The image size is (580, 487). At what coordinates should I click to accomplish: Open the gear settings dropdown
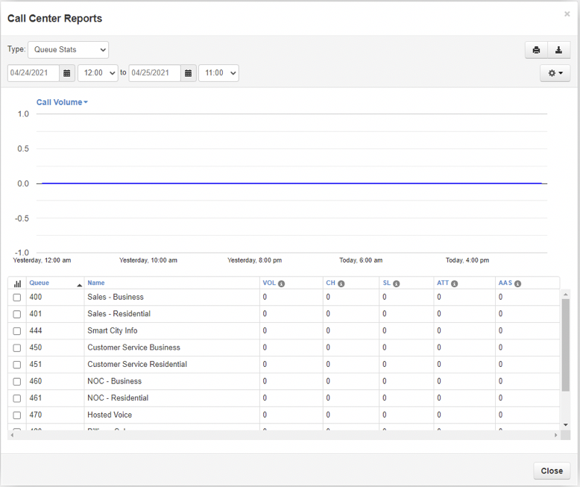(555, 73)
